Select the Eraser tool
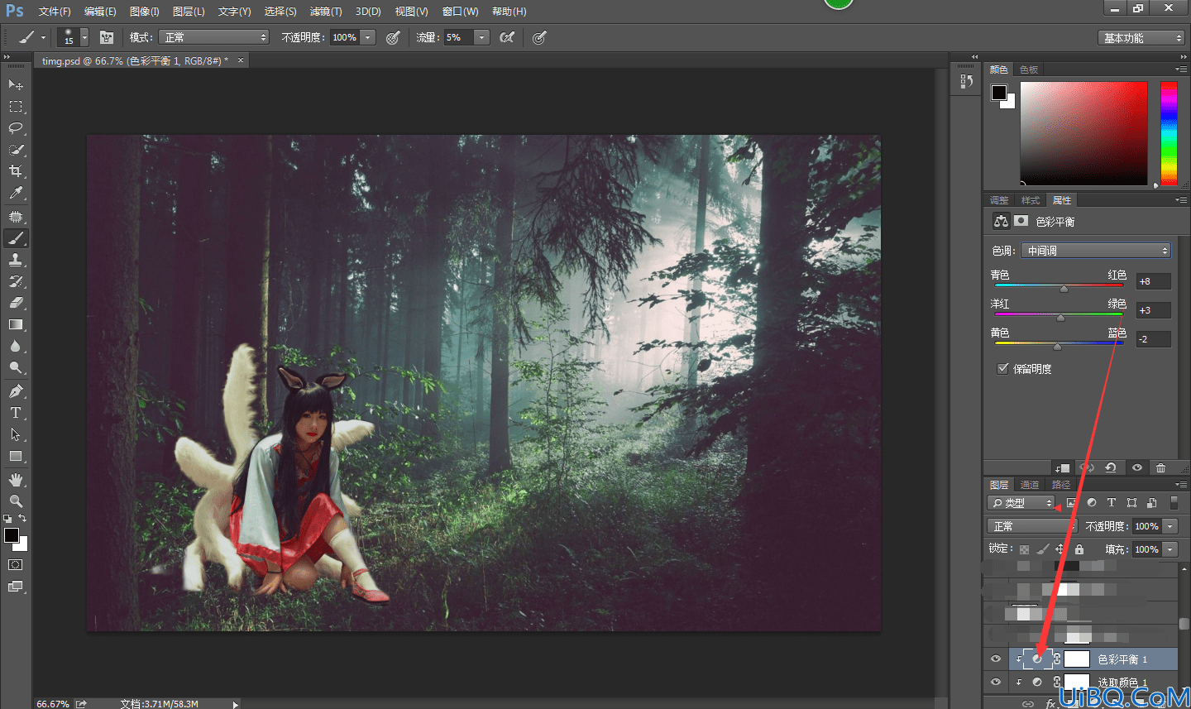 [16, 302]
